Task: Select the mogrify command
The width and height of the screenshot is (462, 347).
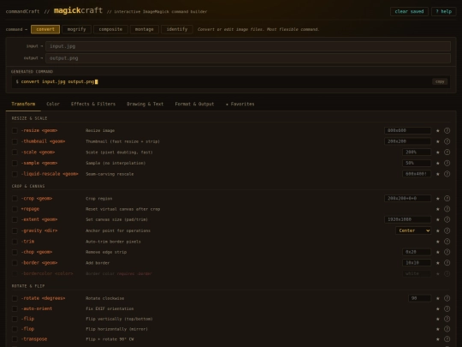Action: click(x=77, y=29)
